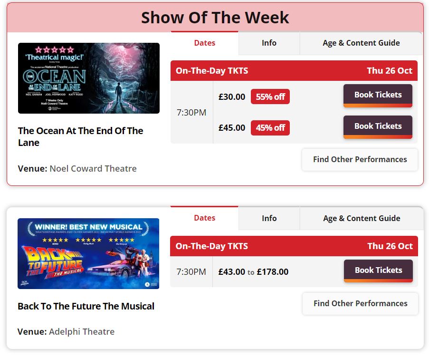This screenshot has width=429, height=358.
Task: Select the show title The Ocean At The End
Action: click(x=80, y=136)
